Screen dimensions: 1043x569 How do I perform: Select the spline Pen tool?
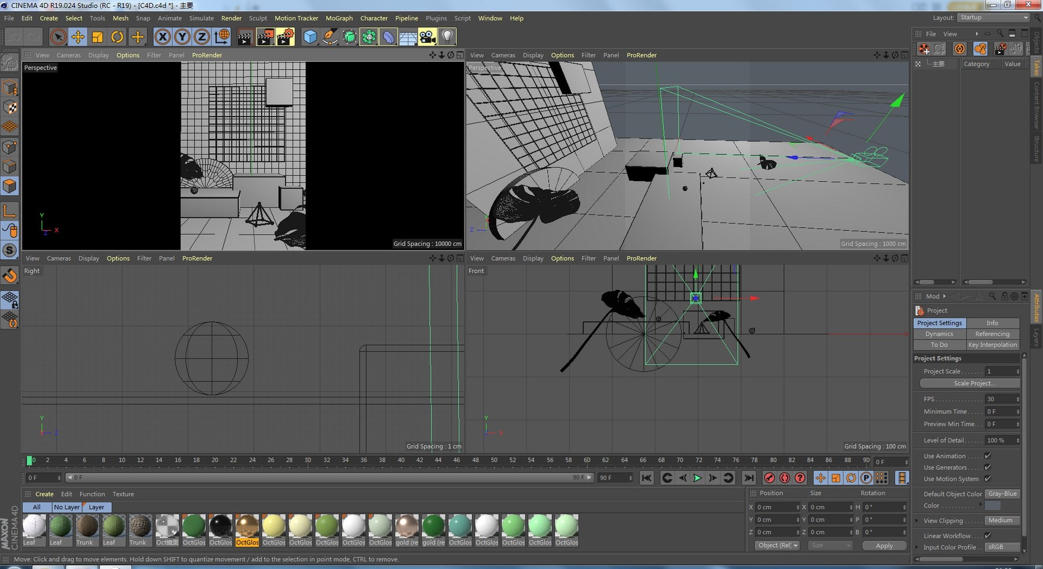pyautogui.click(x=330, y=37)
